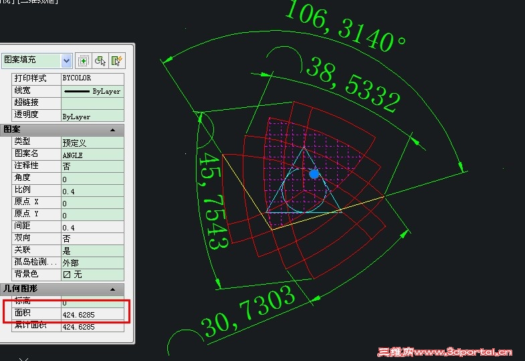Click the 关联 value 是
The height and width of the screenshot is (361, 525).
[92, 251]
